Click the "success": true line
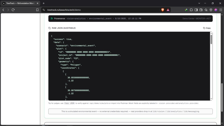This screenshot has width=224, height=126. tap(63, 39)
